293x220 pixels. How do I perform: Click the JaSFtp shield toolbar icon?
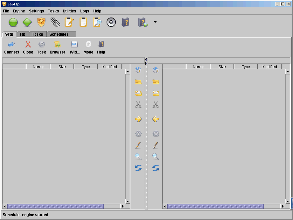[x=41, y=22]
